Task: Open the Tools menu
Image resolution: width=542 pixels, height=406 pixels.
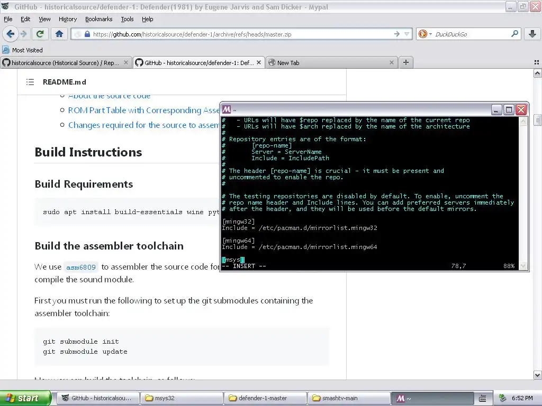Action: (127, 19)
